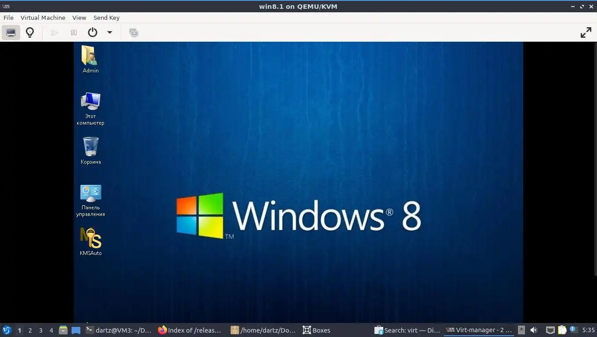The image size is (597, 337).
Task: Switch to the Boxes window
Action: coord(336,330)
